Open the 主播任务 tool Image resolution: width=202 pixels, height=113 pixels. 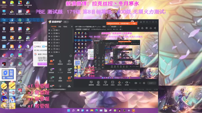69,62
